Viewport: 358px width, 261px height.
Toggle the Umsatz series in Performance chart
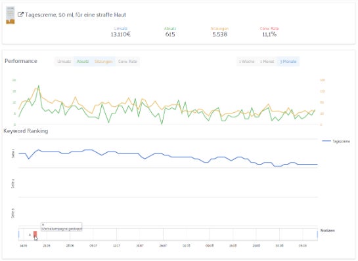pyautogui.click(x=64, y=62)
